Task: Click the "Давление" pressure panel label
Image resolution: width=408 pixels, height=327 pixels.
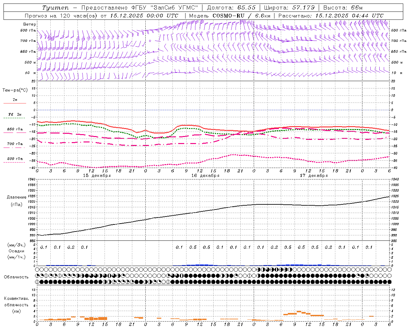Action: click(17, 197)
